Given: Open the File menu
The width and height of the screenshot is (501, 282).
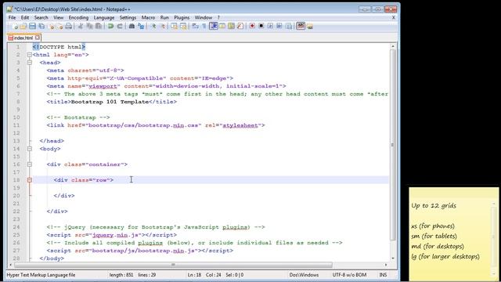Looking at the screenshot, I should pos(13,17).
